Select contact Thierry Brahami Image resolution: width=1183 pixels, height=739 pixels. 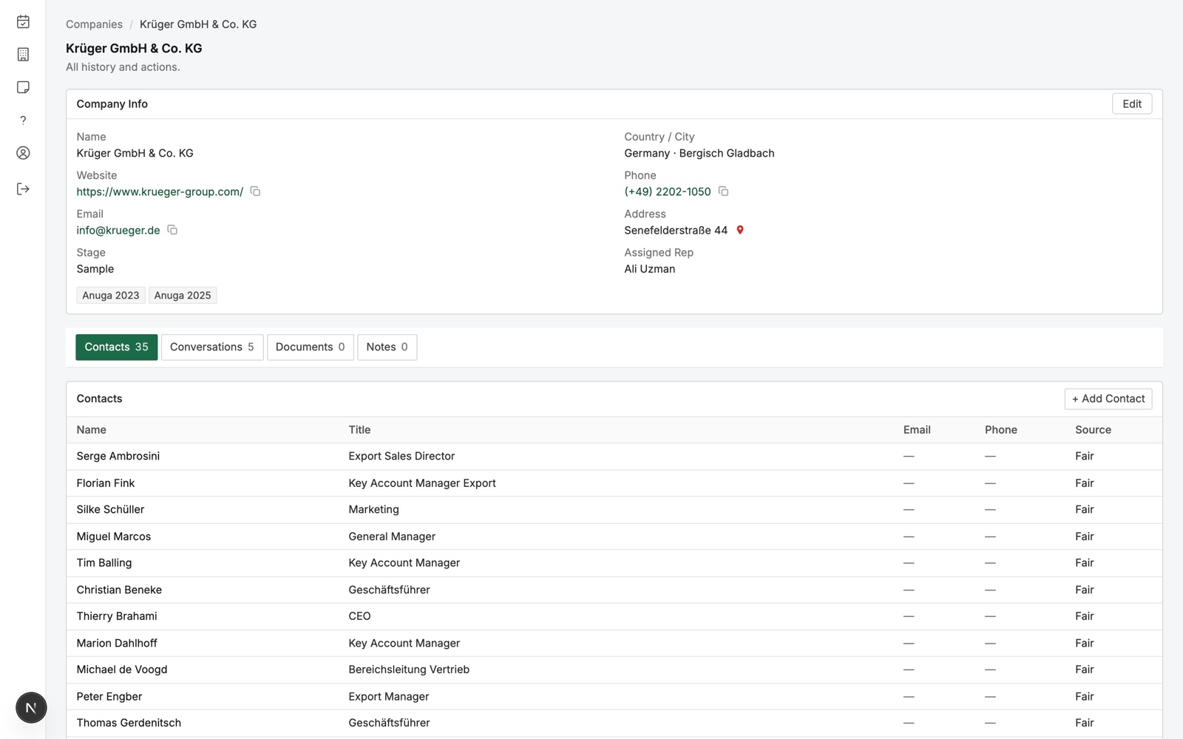click(x=116, y=616)
